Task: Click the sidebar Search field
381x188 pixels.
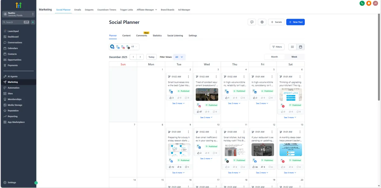Action: click(x=16, y=22)
